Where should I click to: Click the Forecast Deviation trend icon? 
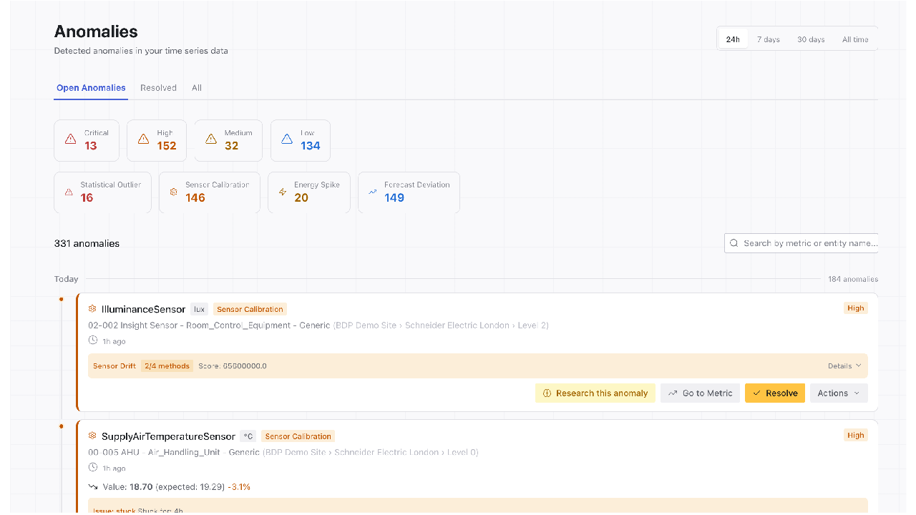pos(372,192)
